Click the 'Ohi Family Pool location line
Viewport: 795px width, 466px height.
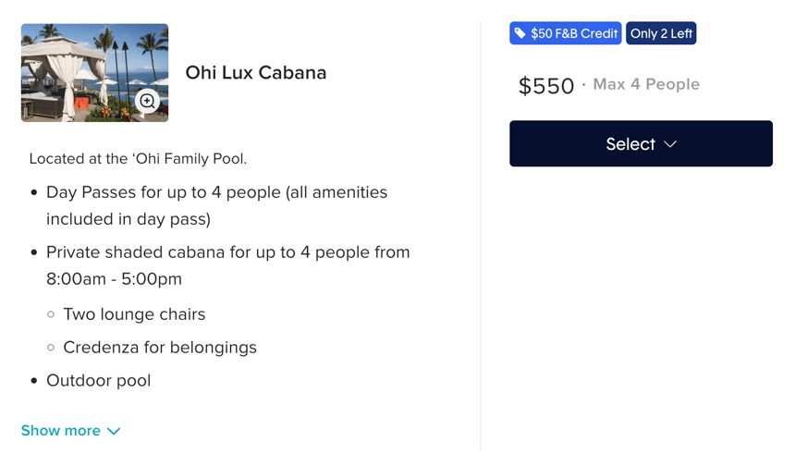138,159
